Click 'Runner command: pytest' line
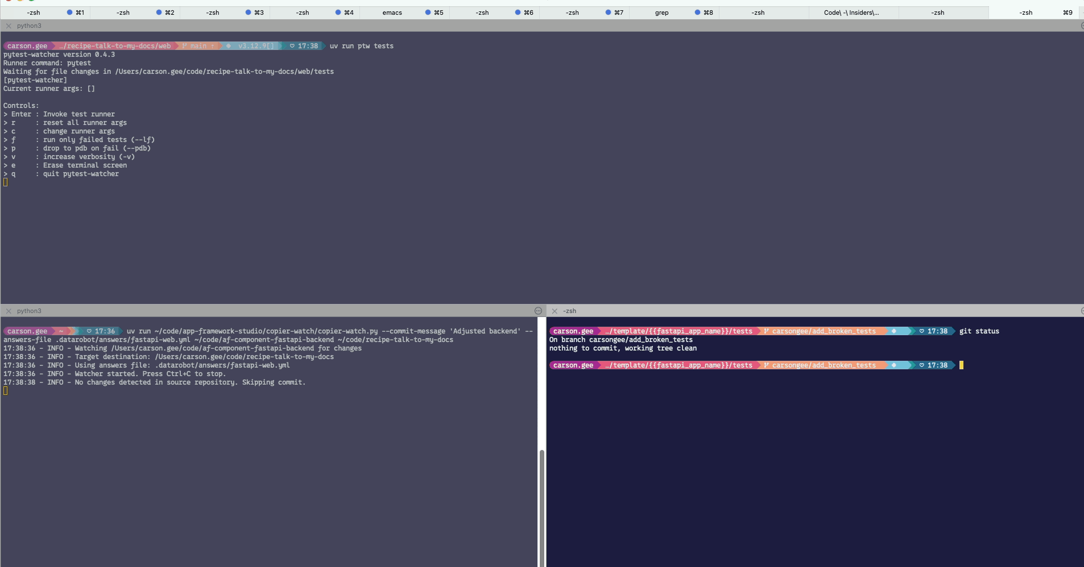 (47, 63)
